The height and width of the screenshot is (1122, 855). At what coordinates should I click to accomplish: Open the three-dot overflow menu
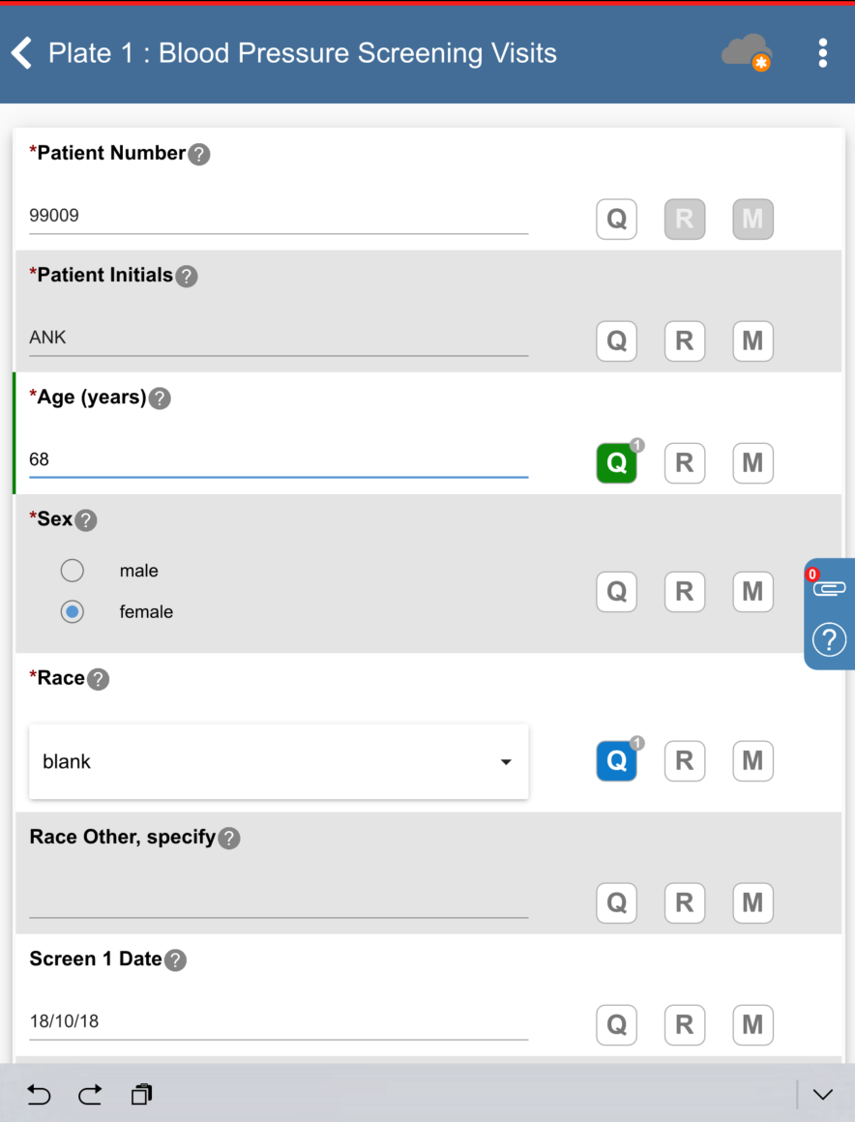click(x=822, y=53)
